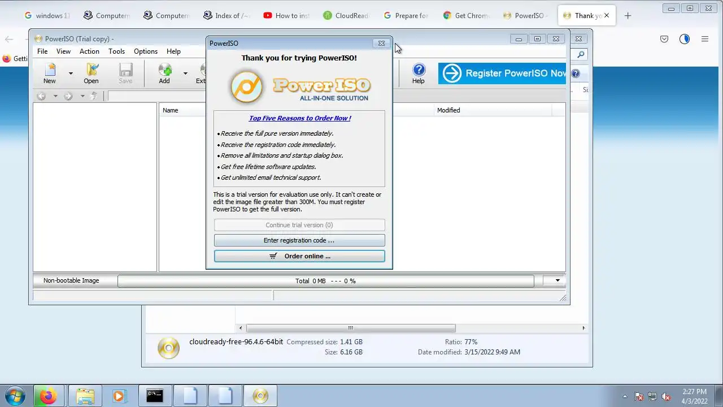Image resolution: width=723 pixels, height=407 pixels.
Task: Switch to the Index of browser tab
Action: click(226, 16)
